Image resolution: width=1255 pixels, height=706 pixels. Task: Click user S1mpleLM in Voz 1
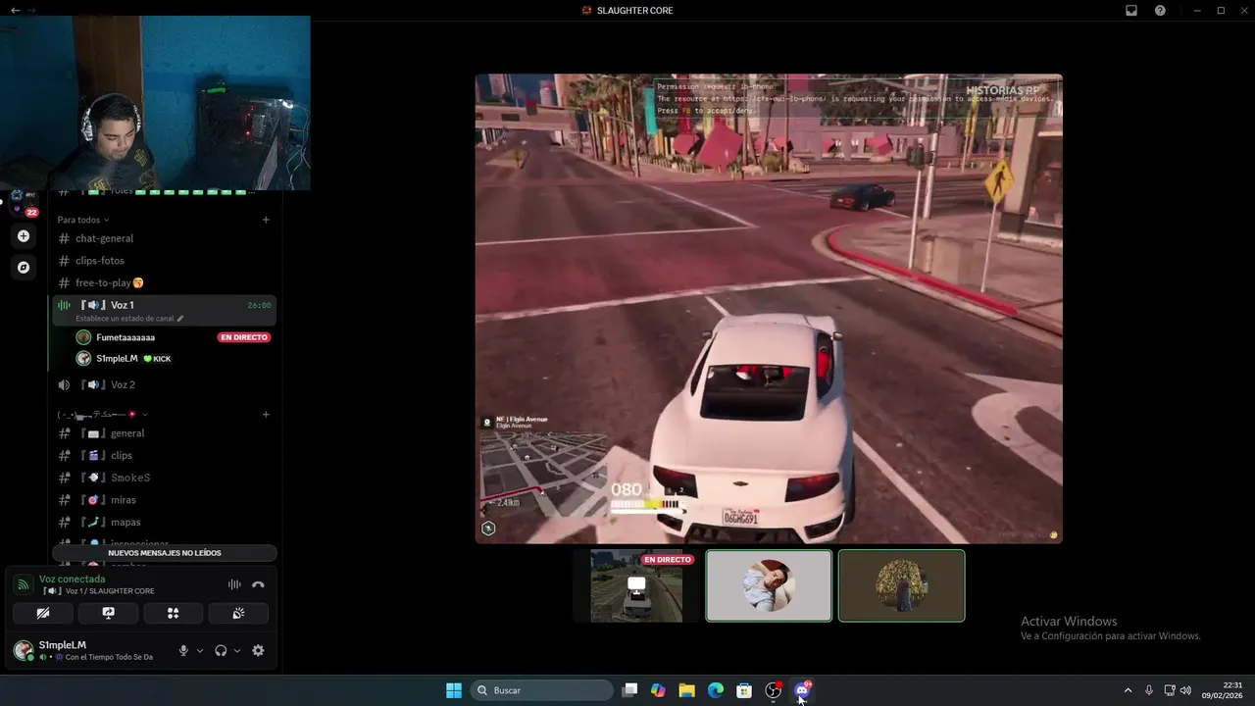pyautogui.click(x=117, y=359)
